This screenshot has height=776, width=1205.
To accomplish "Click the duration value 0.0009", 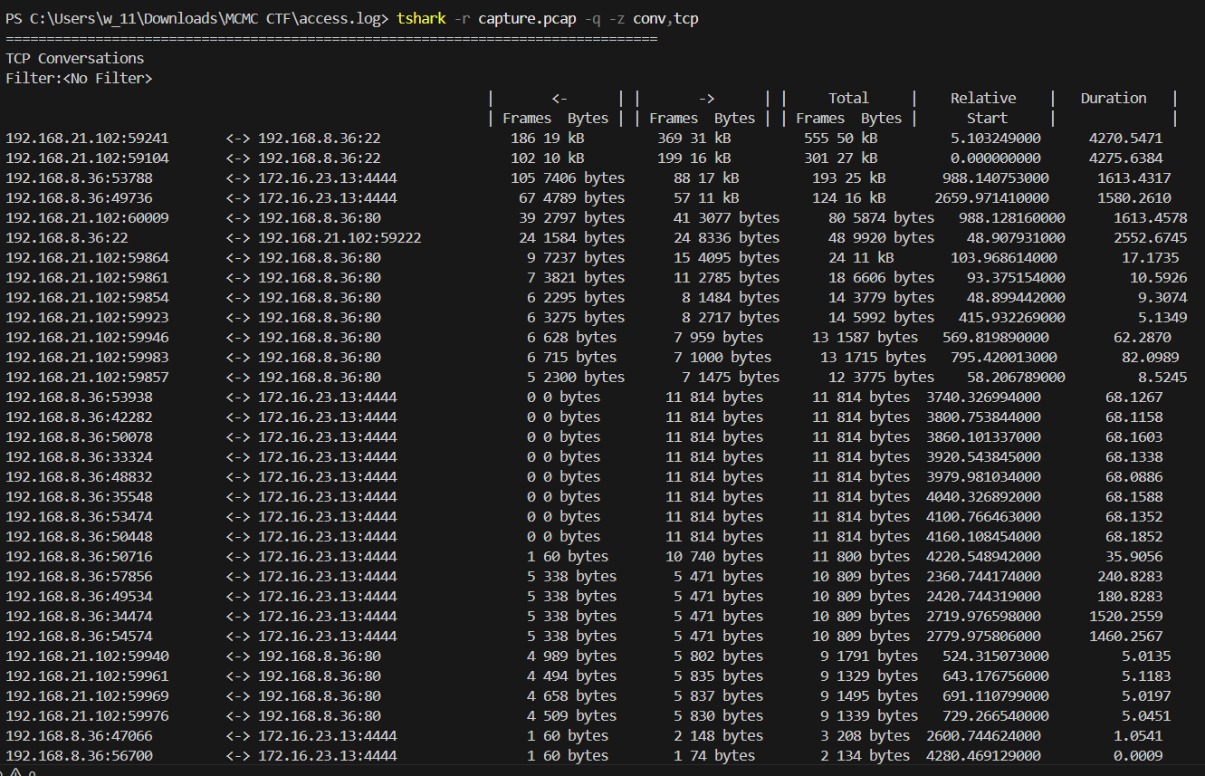I will pyautogui.click(x=1137, y=755).
